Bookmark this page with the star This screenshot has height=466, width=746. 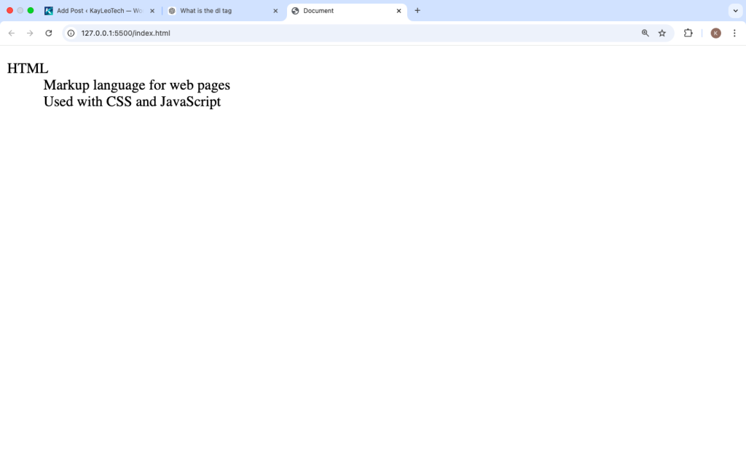662,33
